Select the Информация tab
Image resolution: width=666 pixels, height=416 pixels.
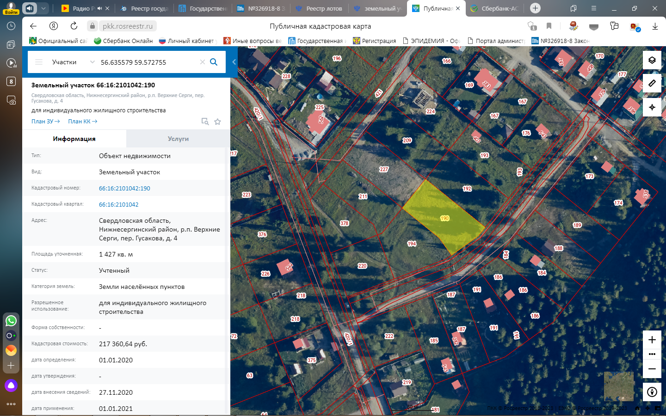[x=74, y=139]
